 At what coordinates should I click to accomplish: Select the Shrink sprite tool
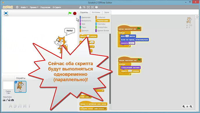coord(92,7)
